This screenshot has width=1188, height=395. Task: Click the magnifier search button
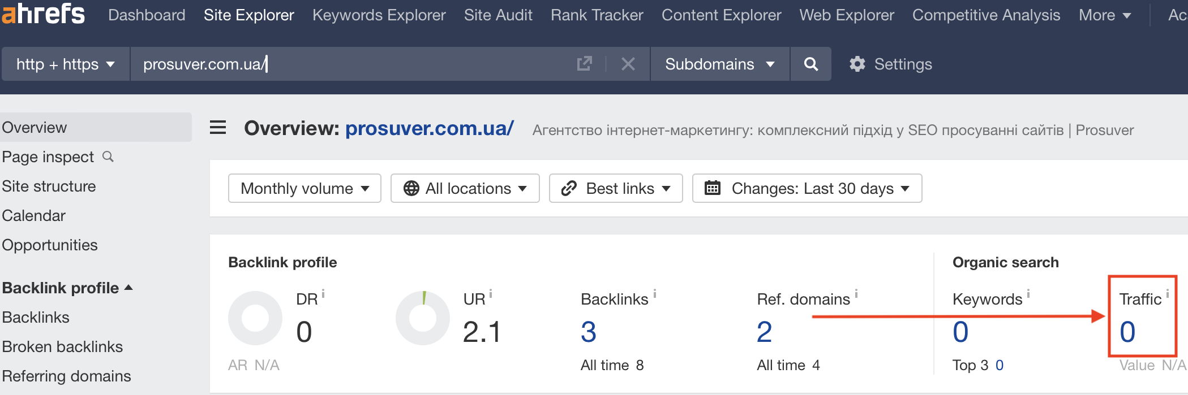[x=810, y=64]
